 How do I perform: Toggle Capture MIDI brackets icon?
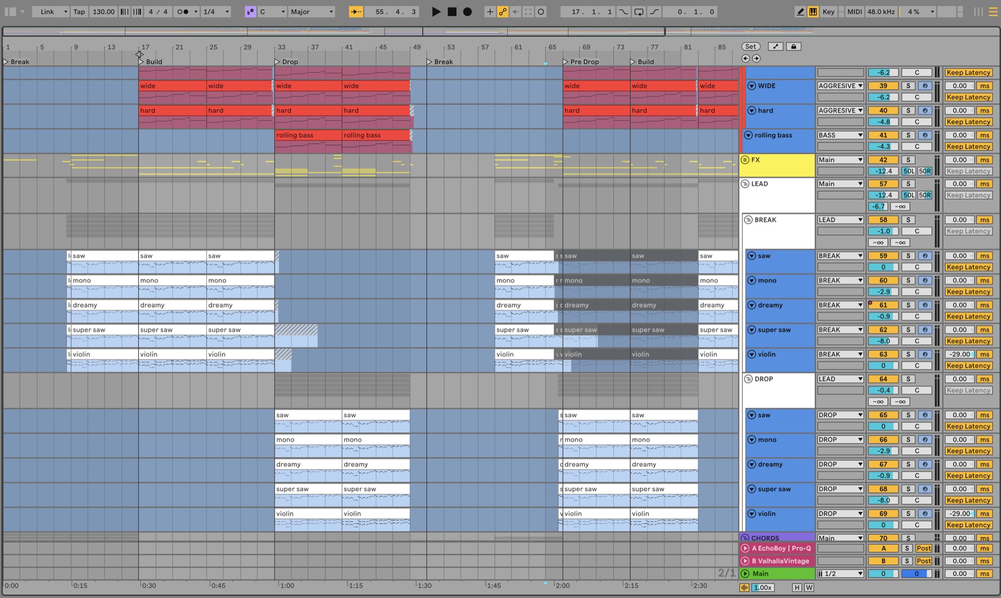[x=528, y=11]
